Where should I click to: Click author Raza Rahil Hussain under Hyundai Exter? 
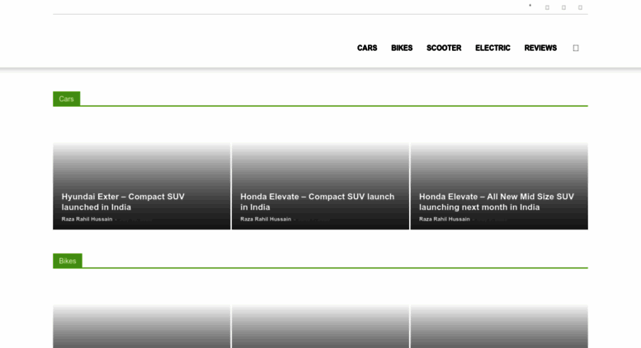tap(87, 219)
